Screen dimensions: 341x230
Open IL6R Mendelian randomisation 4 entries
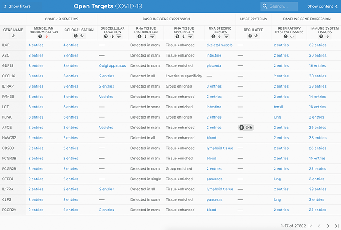tap(36, 45)
